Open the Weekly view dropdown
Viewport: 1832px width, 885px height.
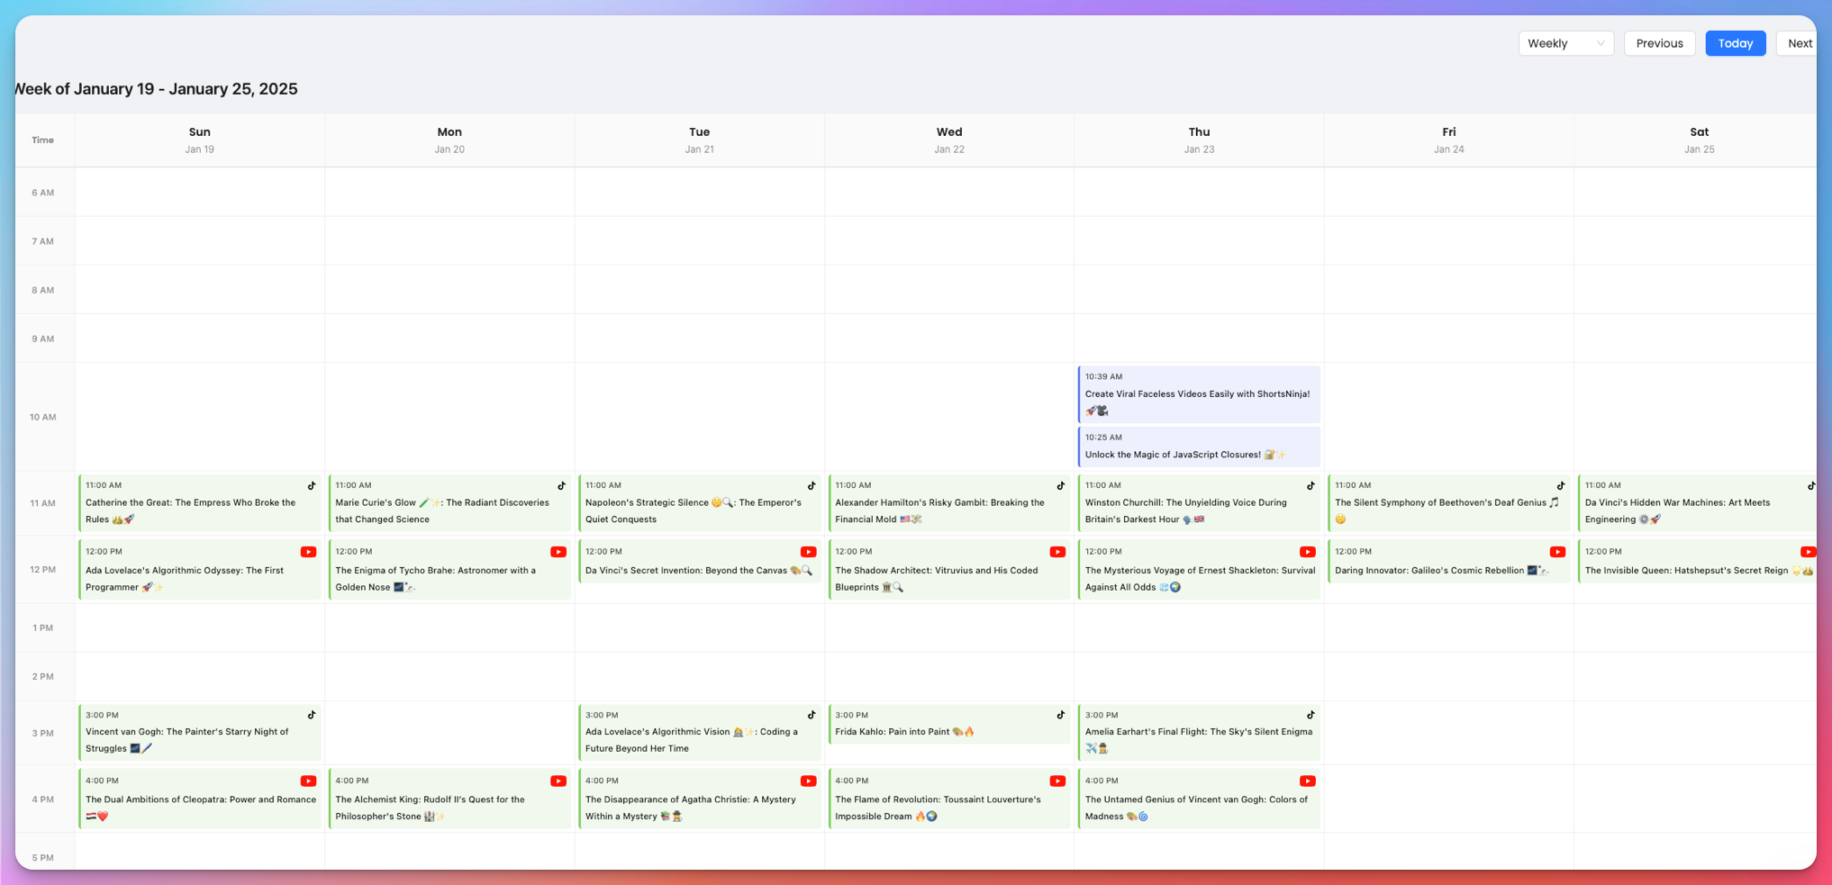coord(1565,43)
